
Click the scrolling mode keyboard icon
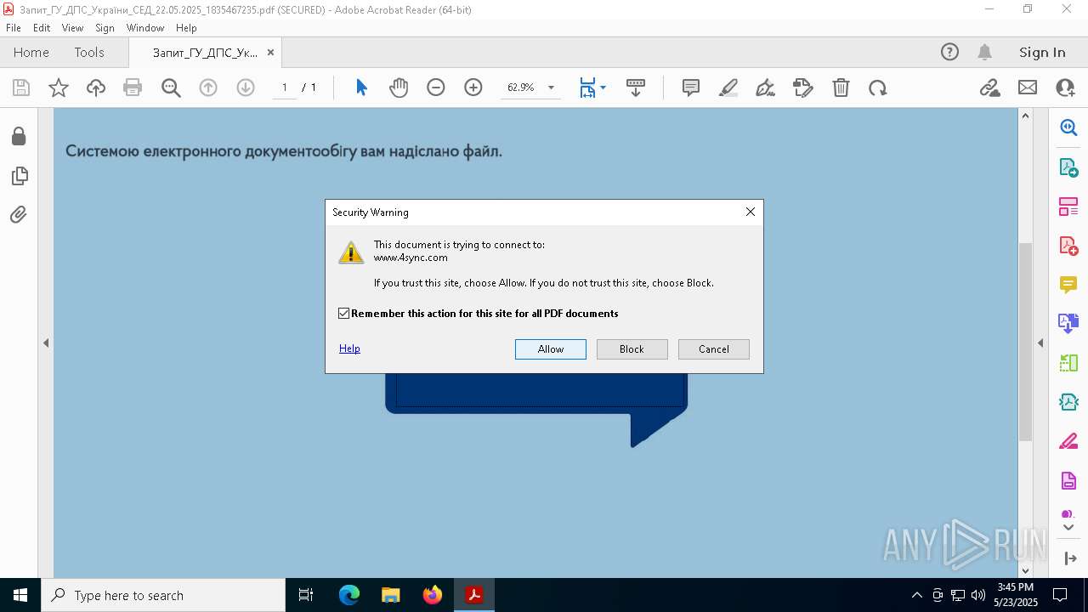[x=636, y=88]
